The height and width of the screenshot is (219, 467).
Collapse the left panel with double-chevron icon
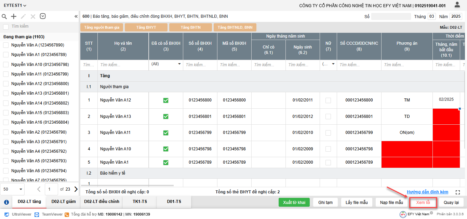(x=76, y=16)
